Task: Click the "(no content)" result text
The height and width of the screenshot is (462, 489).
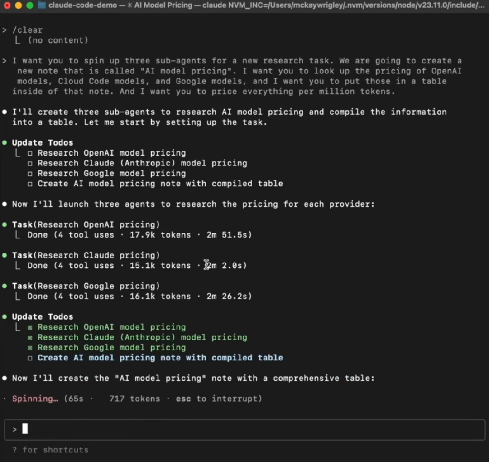Action: click(58, 40)
